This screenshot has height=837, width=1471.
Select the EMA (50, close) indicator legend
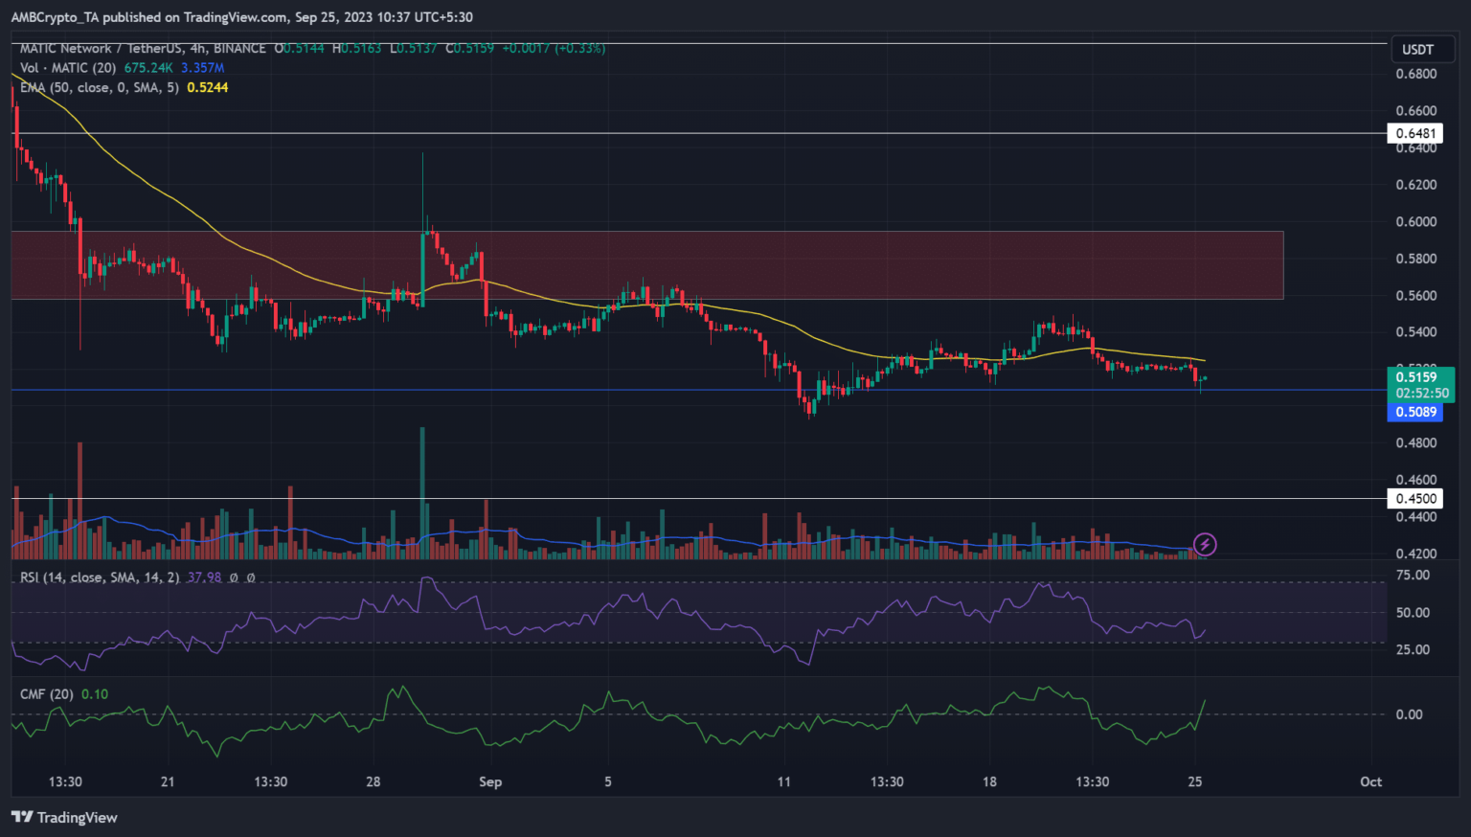(x=100, y=87)
